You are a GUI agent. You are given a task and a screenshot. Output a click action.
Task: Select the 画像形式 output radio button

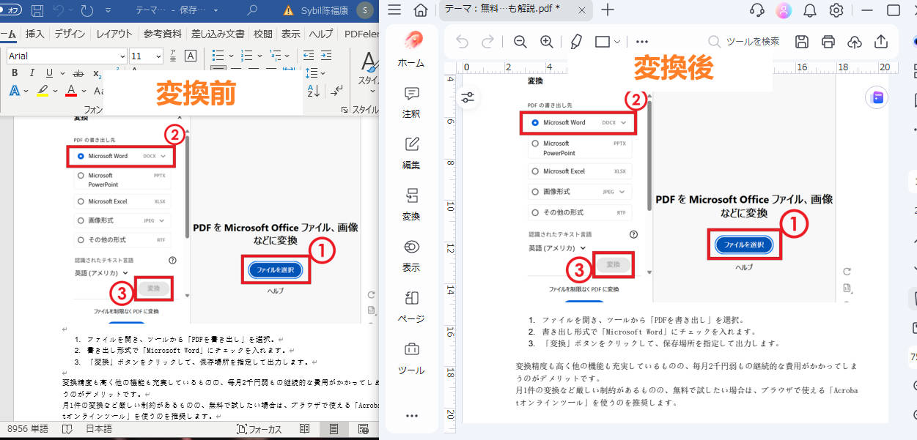(x=535, y=191)
